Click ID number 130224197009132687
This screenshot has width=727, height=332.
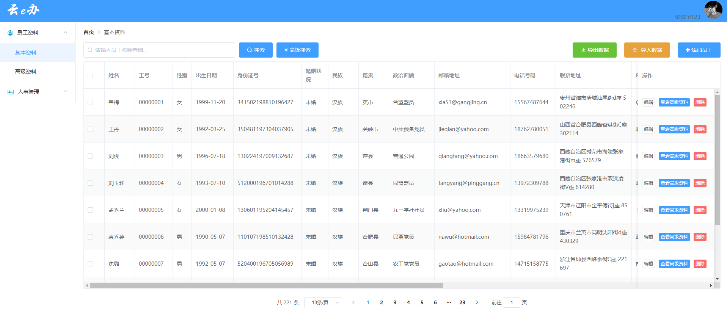coord(265,156)
